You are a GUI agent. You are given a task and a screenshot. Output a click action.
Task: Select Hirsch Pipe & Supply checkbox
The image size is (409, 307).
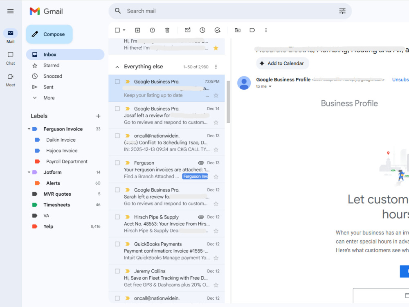click(x=117, y=217)
